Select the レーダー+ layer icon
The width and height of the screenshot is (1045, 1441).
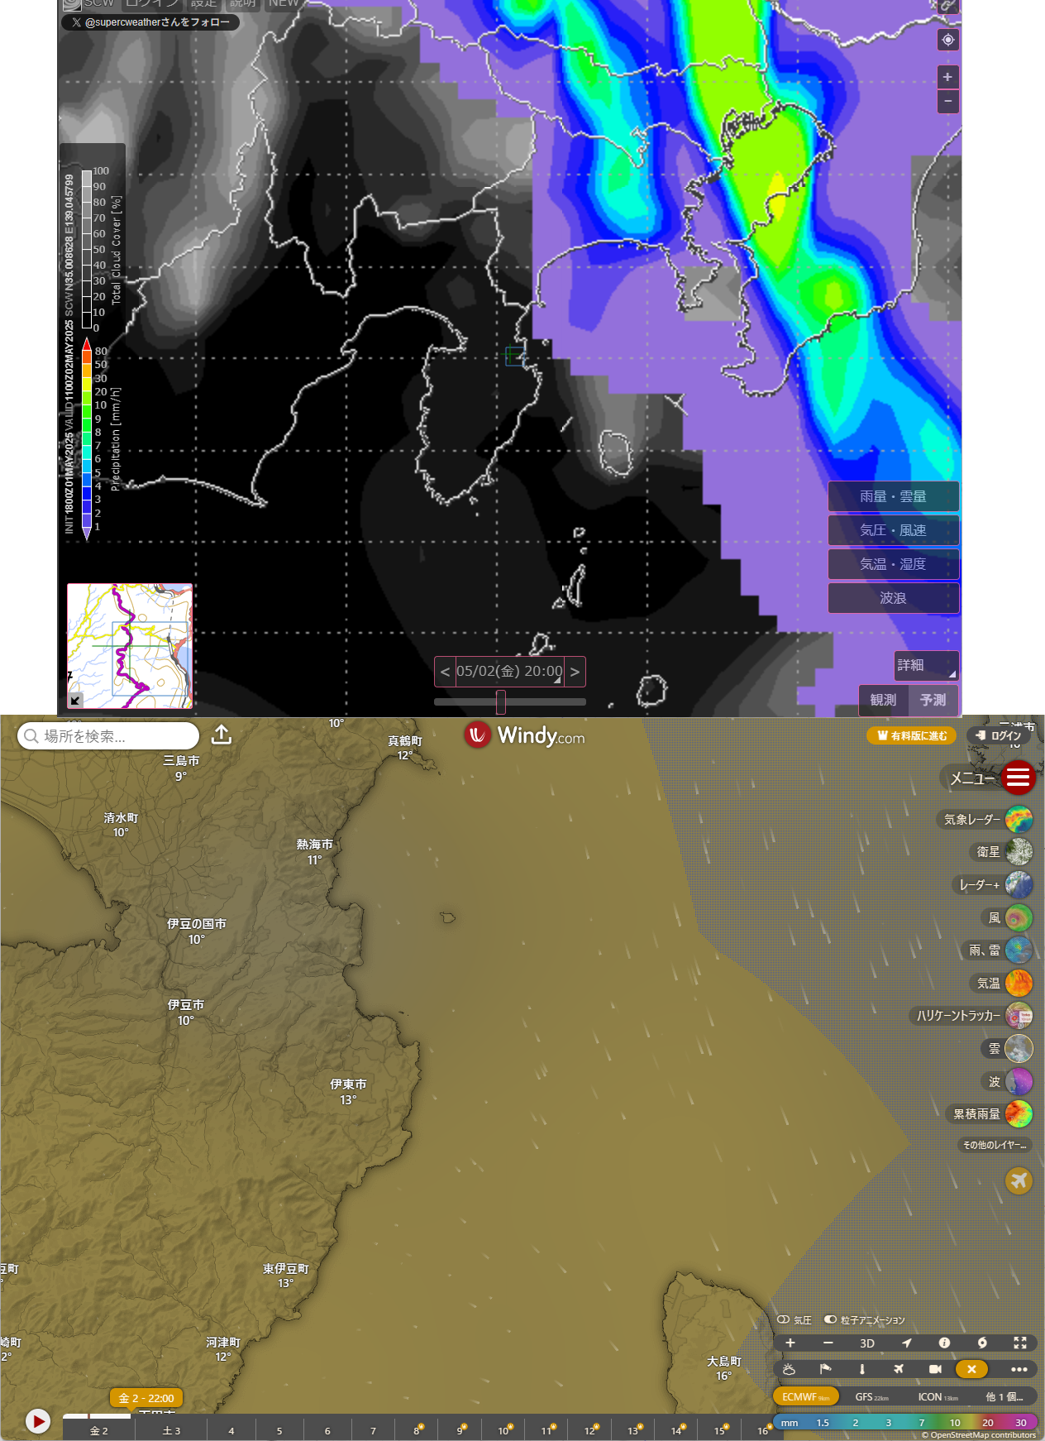[1019, 884]
